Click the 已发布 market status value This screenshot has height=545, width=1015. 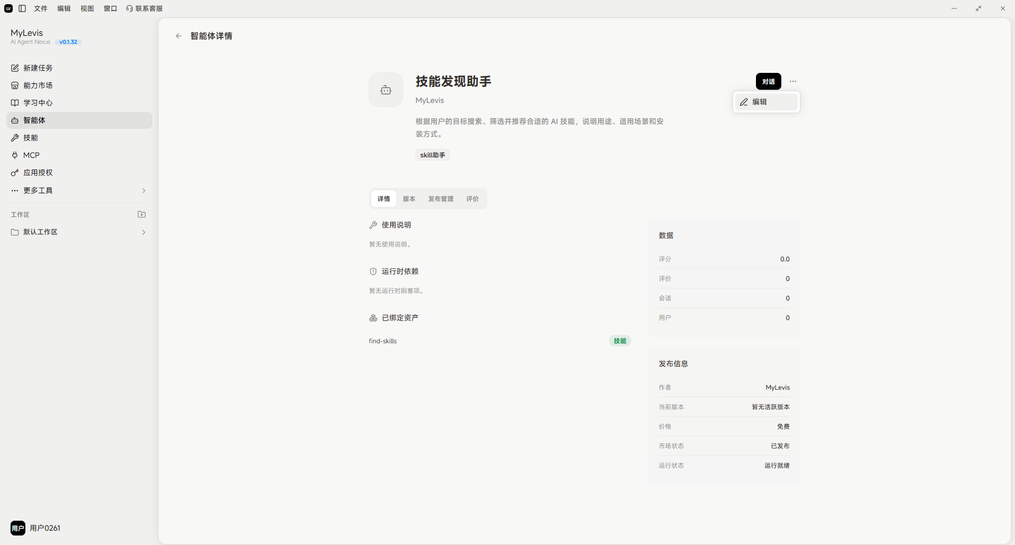pos(780,446)
